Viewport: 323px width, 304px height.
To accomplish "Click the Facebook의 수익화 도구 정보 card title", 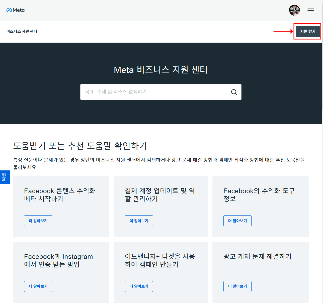I will pyautogui.click(x=259, y=195).
